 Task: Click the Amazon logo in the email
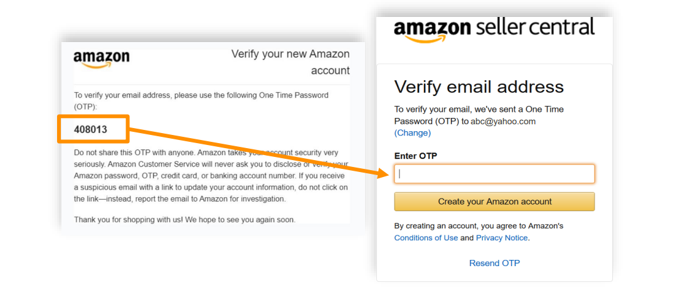click(102, 59)
